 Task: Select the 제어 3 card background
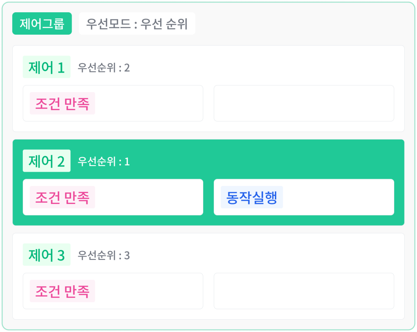coord(208,276)
